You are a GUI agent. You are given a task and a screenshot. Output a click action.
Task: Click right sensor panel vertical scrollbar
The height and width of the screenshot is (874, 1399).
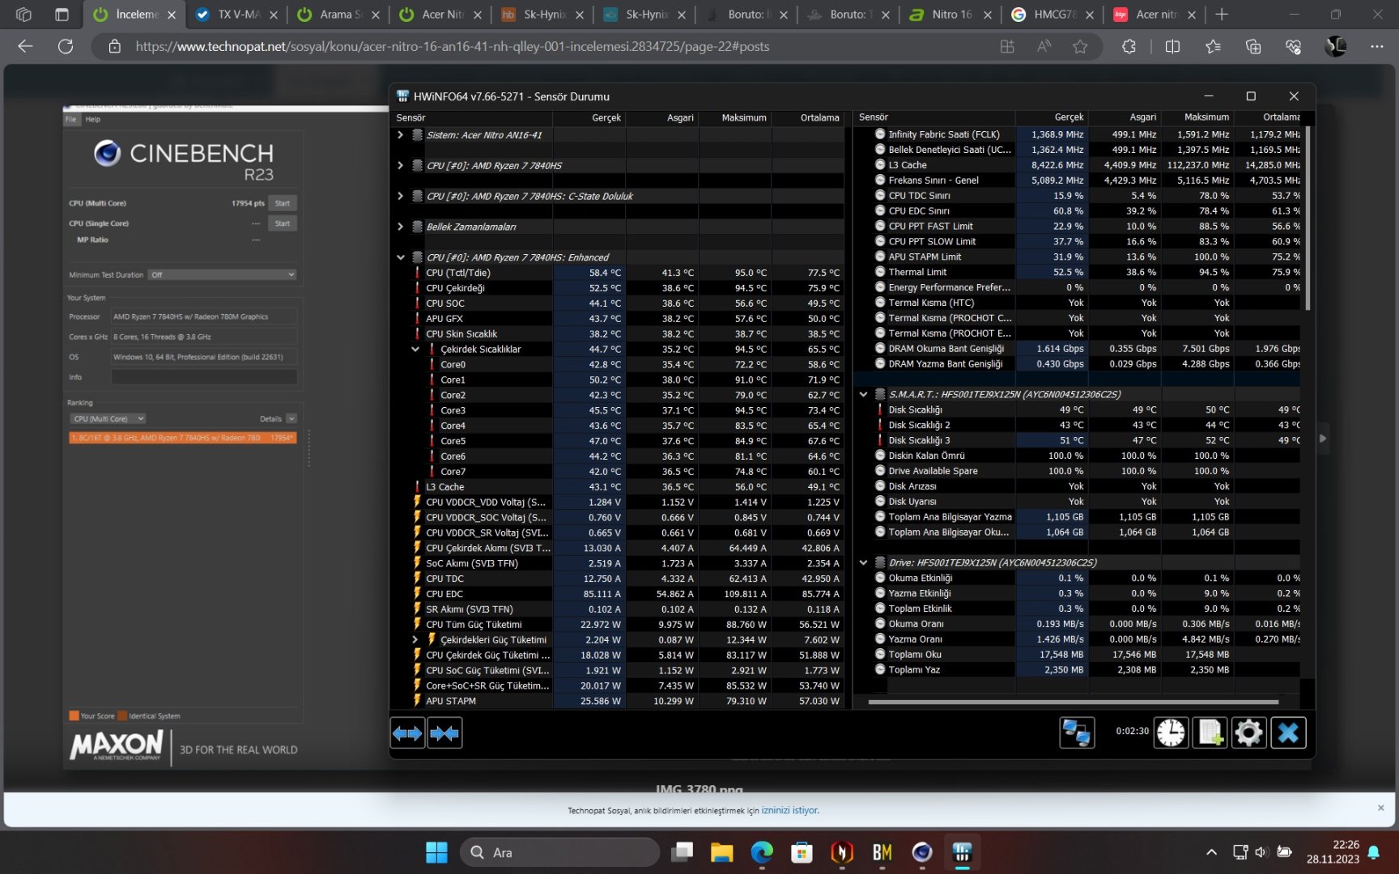click(1308, 218)
